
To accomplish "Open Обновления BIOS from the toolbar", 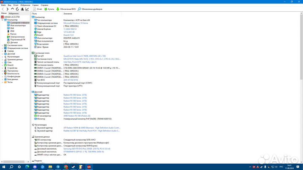I will coord(66,9).
